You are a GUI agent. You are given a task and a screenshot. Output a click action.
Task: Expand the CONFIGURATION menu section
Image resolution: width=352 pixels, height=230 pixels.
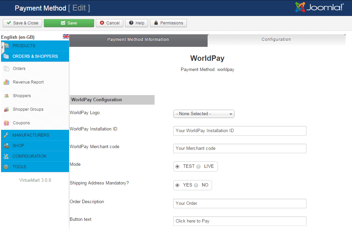(x=35, y=156)
